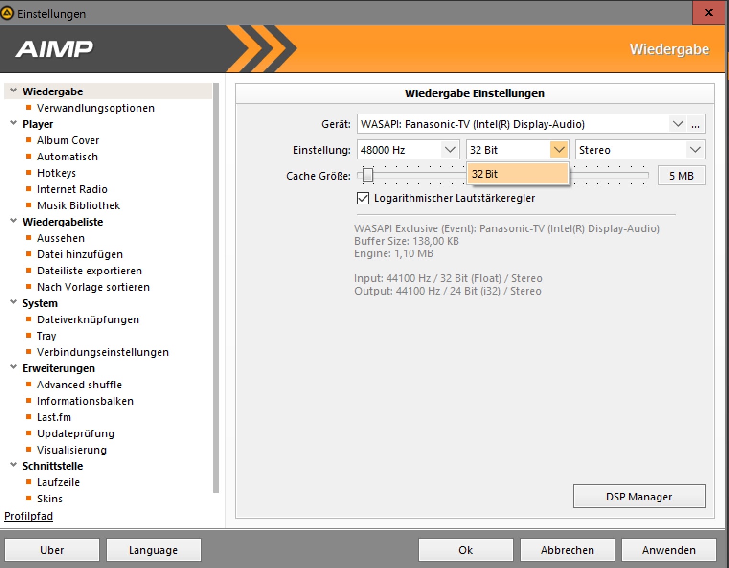Viewport: 729px width, 568px height.
Task: Click the AIMP icon in title bar
Action: [x=7, y=13]
